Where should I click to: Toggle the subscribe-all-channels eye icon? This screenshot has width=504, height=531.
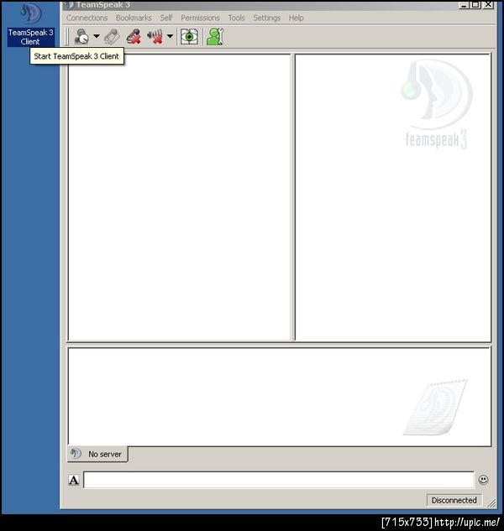189,37
